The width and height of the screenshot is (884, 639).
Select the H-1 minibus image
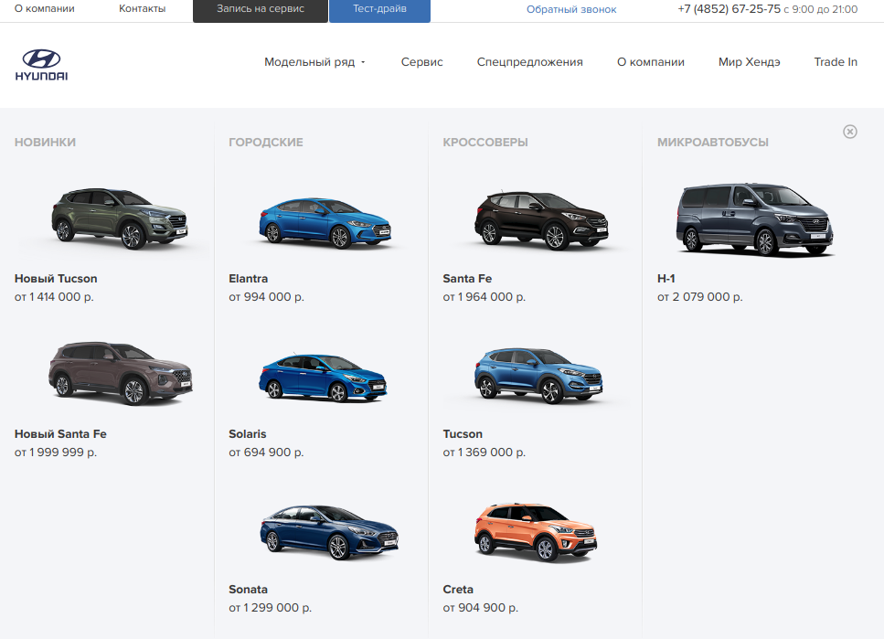point(754,219)
